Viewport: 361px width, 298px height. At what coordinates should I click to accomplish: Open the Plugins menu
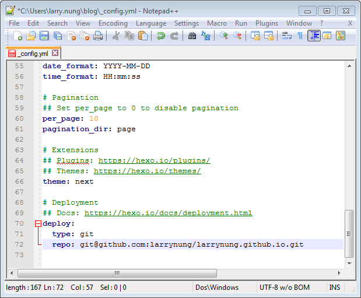267,23
